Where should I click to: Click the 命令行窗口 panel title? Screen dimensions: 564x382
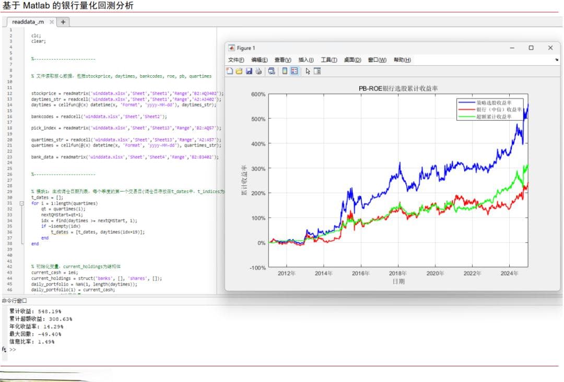click(x=15, y=301)
